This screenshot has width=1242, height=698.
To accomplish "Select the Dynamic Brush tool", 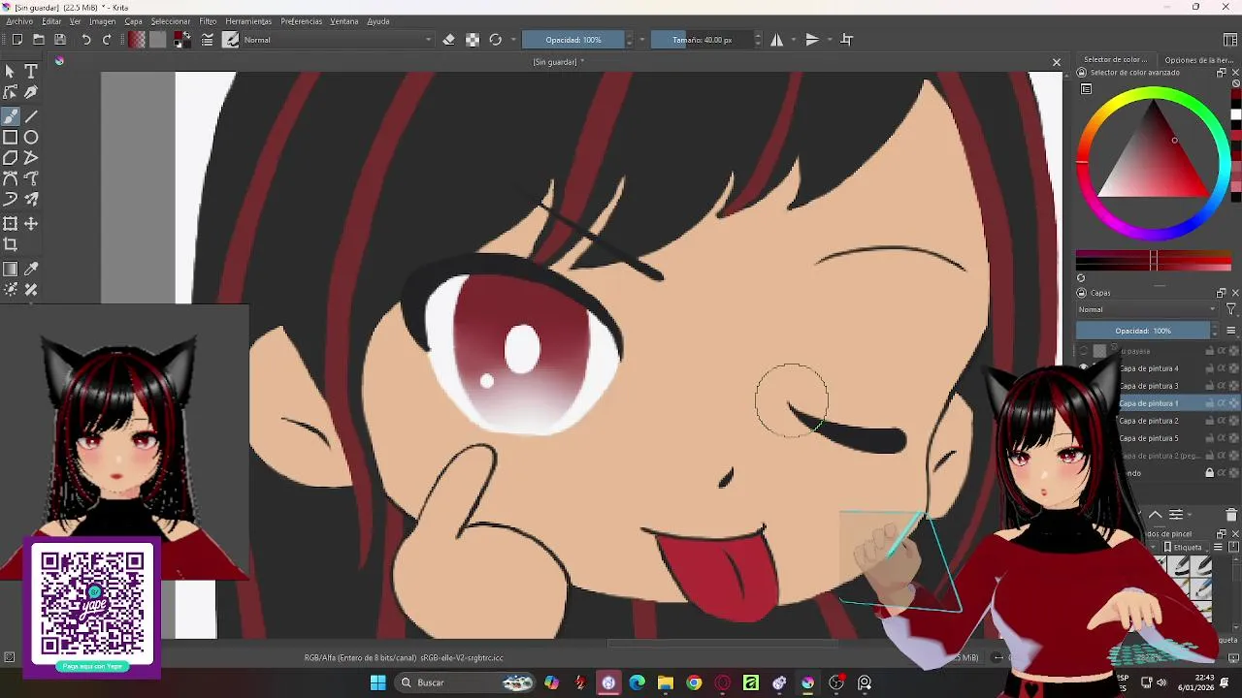I will click(x=10, y=199).
